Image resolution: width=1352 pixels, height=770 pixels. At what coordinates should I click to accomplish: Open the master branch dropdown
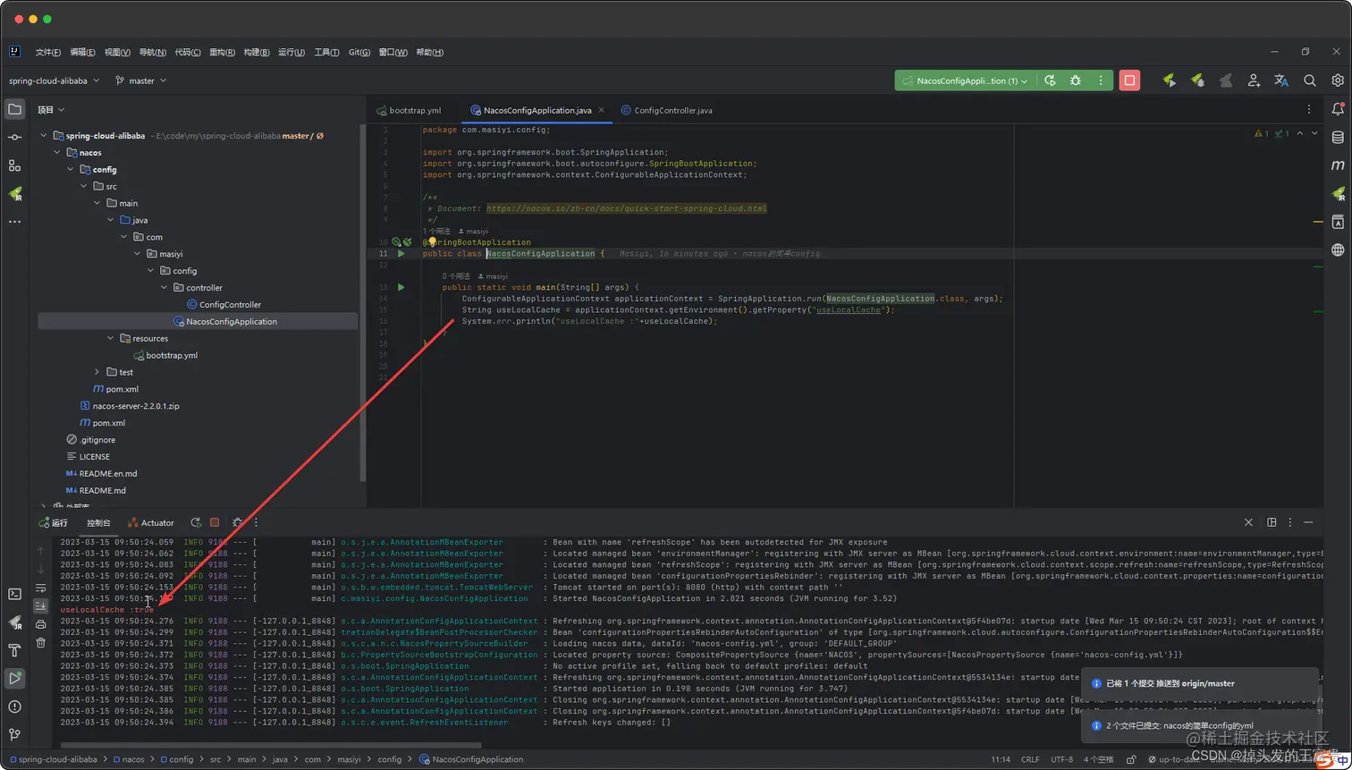(141, 80)
